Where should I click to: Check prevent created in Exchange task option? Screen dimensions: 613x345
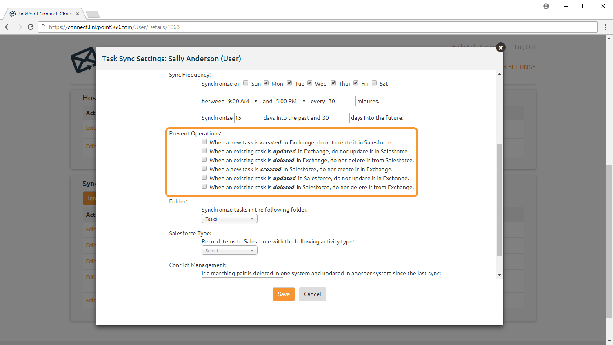point(204,142)
